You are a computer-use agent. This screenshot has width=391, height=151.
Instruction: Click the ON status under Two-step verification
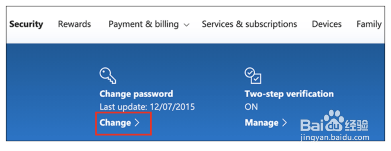coord(251,107)
